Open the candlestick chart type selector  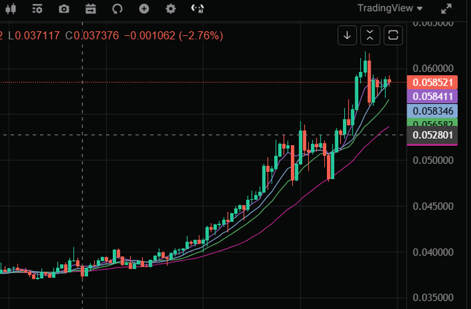click(x=10, y=9)
